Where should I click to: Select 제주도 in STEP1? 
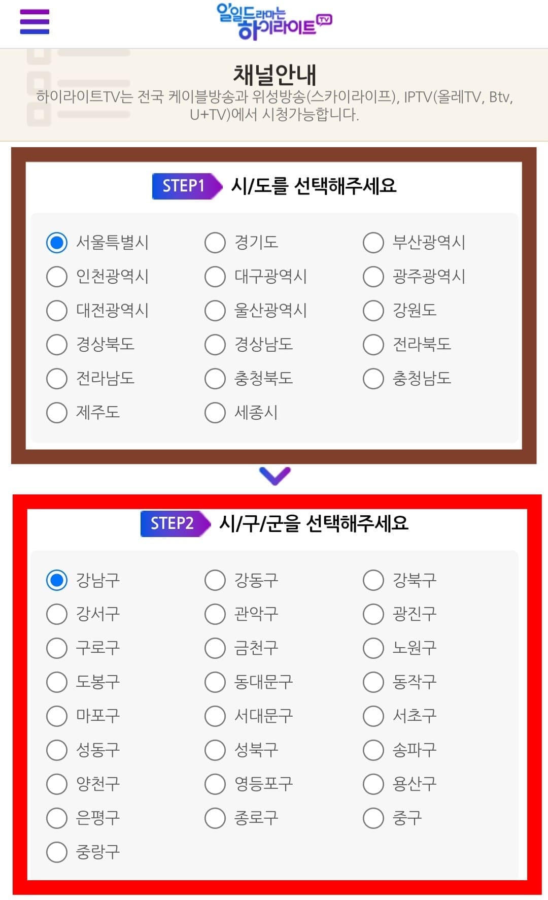pos(56,412)
